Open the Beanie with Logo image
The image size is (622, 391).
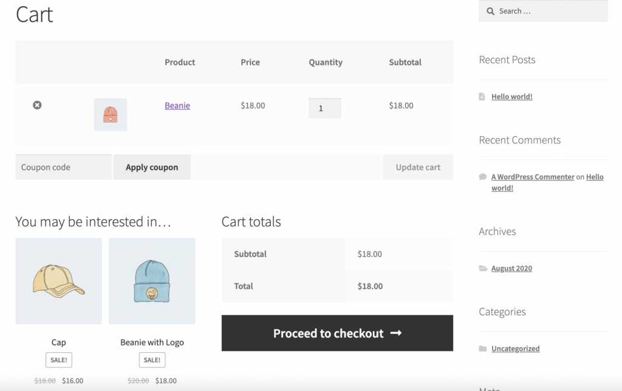tap(152, 281)
